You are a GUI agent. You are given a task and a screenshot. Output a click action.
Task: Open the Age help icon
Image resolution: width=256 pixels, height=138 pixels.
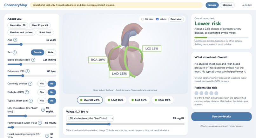pos(15,40)
